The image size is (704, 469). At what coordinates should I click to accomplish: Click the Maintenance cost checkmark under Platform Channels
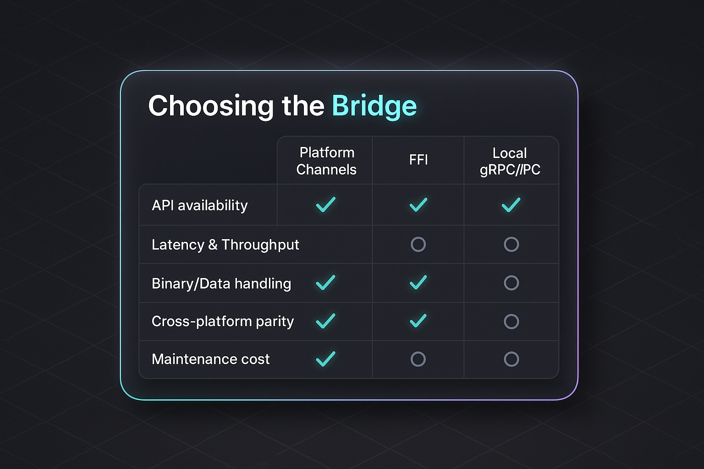(x=326, y=359)
